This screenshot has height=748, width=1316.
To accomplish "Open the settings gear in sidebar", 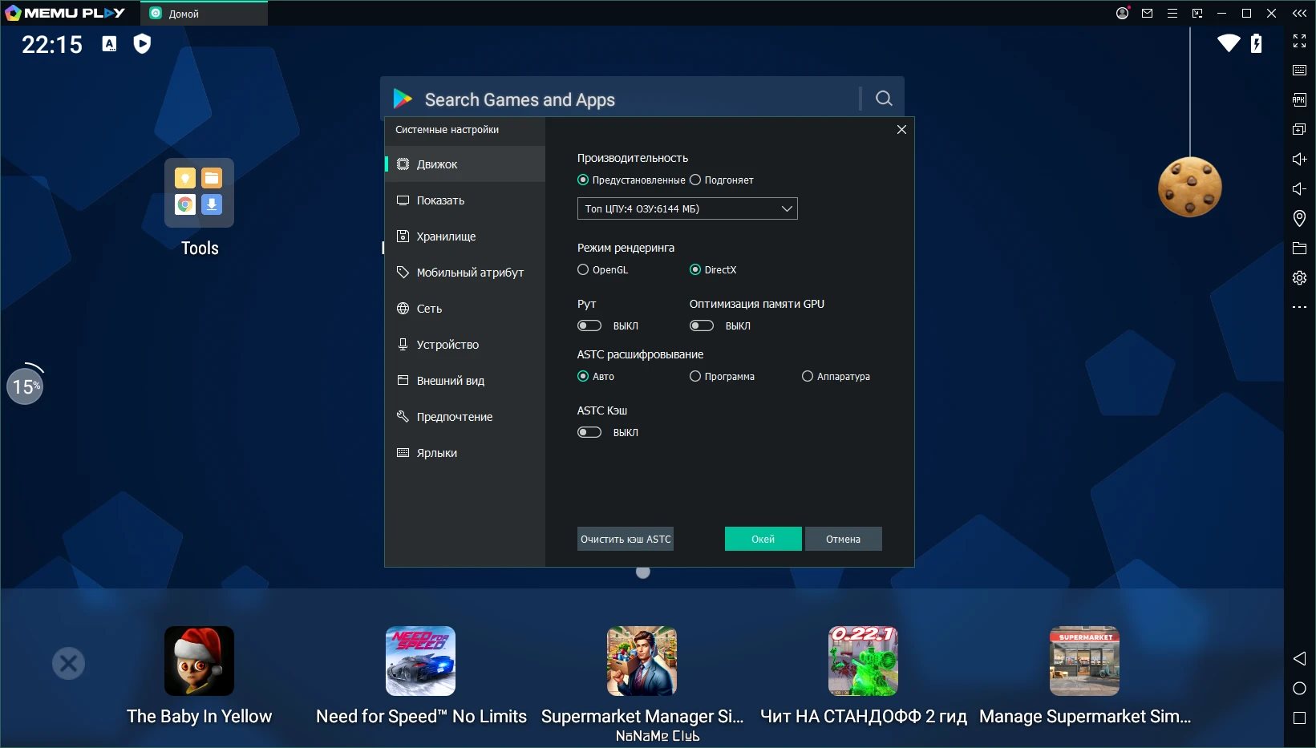I will tap(1299, 277).
